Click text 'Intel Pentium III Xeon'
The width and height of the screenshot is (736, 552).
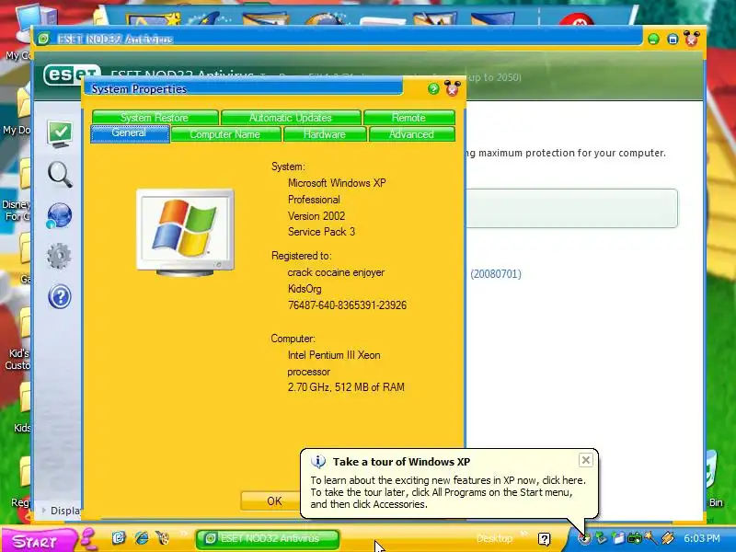(x=334, y=355)
